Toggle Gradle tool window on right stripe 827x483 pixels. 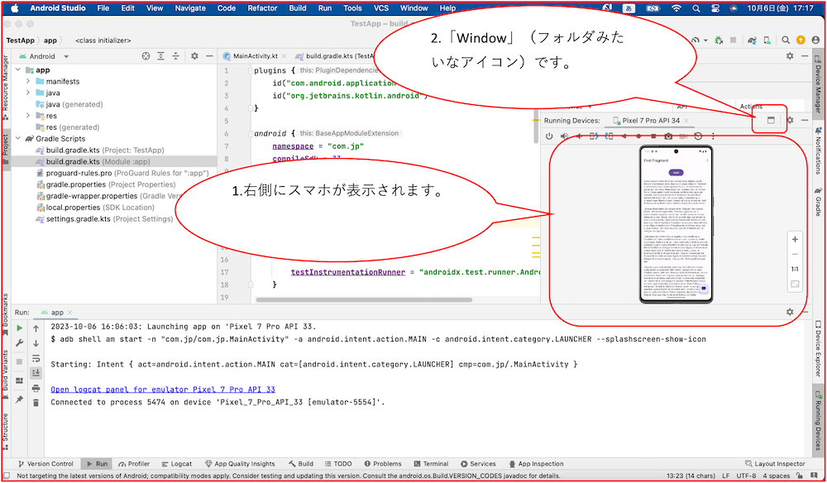[818, 202]
